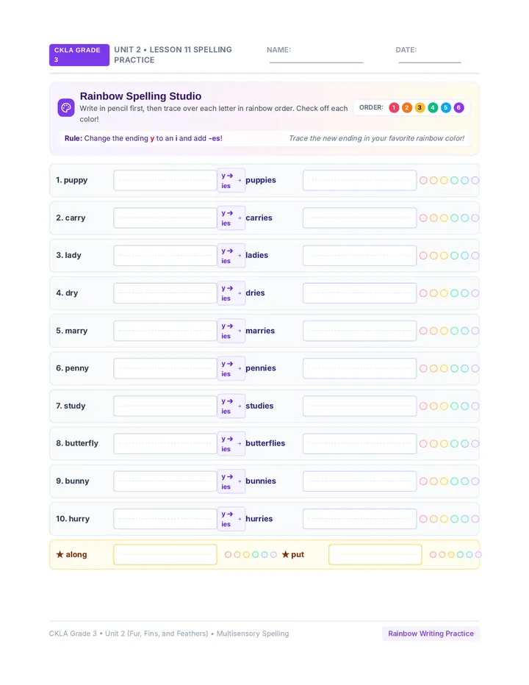
Task: Click the writing box after pennies
Action: [359, 368]
